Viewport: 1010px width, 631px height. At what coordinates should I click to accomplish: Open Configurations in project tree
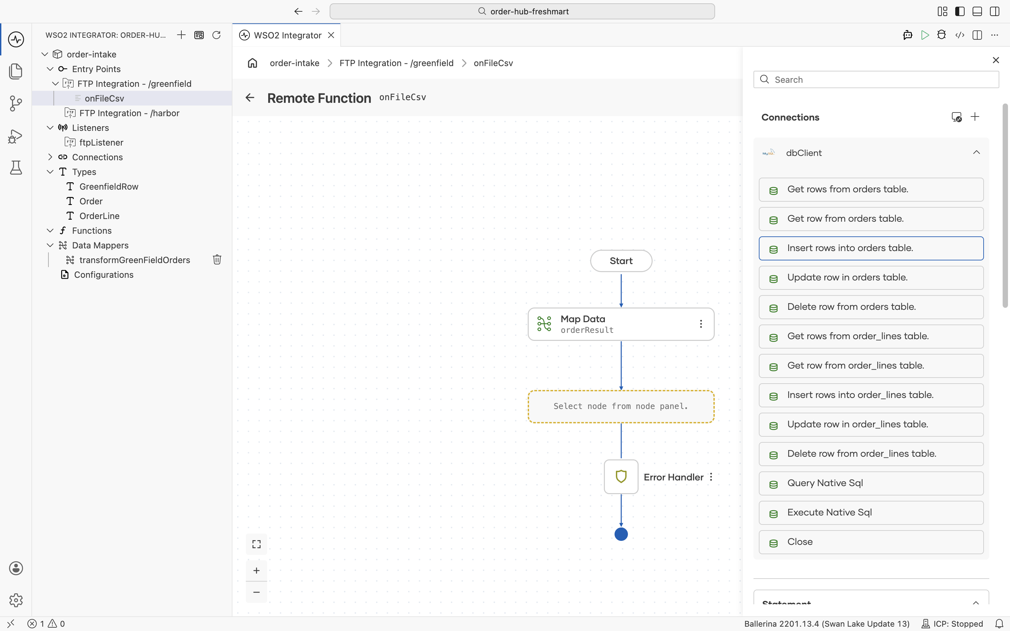pyautogui.click(x=104, y=274)
